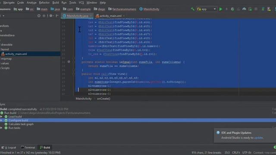Click the diego breadcrumb folder
Screen dimensions: 276x155
click(100, 9)
